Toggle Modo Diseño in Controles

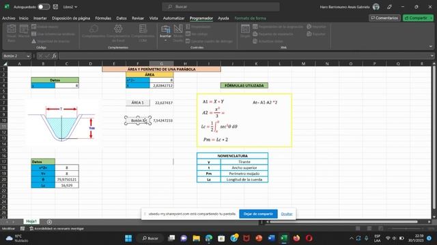[x=178, y=33]
